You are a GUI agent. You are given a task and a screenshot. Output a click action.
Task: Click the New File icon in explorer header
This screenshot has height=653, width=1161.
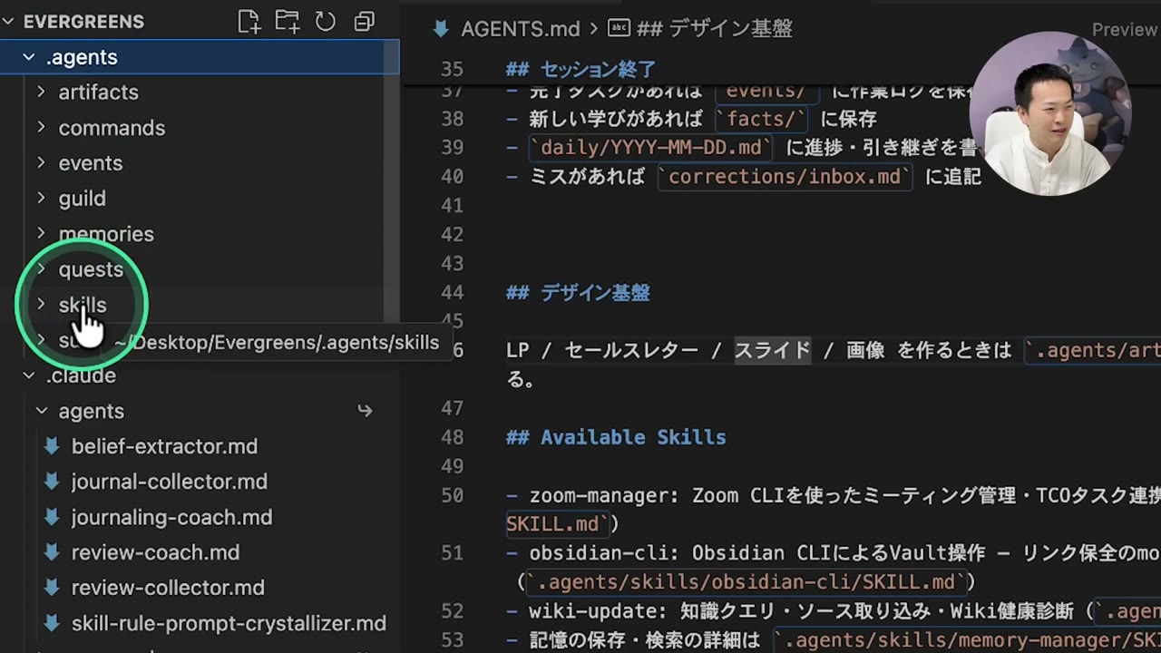point(249,22)
